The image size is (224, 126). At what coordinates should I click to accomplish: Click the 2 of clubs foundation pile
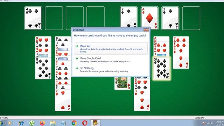(170, 18)
